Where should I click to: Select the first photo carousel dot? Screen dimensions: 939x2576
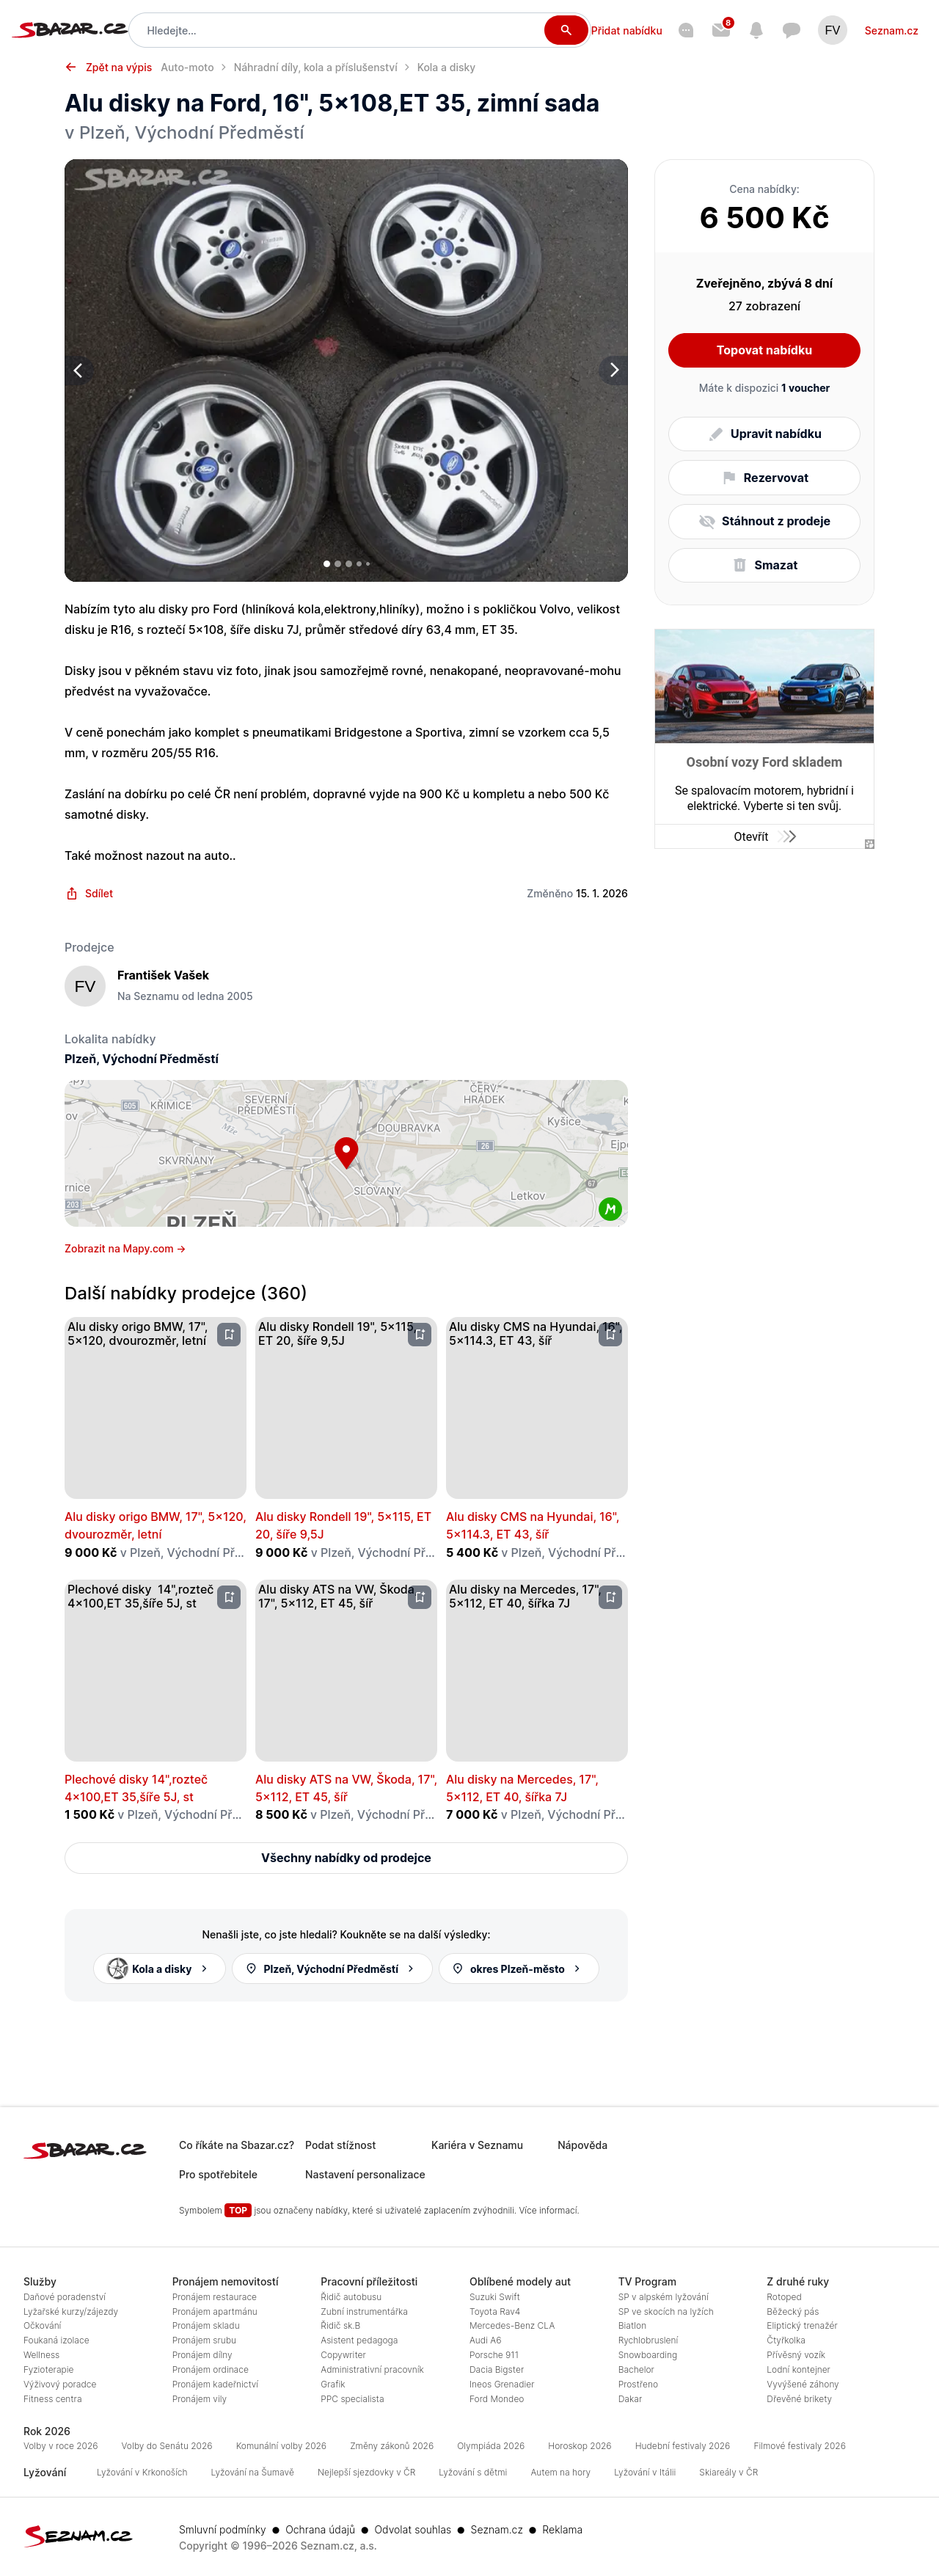click(x=327, y=564)
